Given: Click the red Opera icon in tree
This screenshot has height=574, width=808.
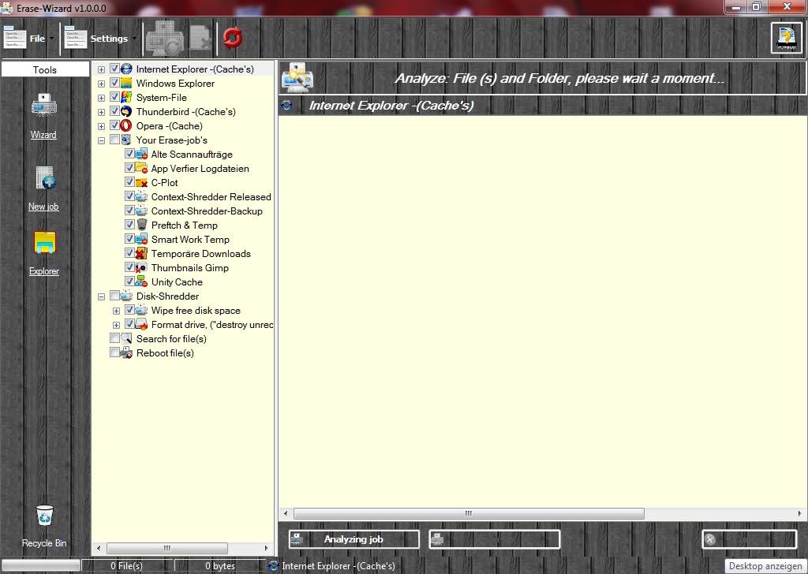Looking at the screenshot, I should (x=126, y=125).
